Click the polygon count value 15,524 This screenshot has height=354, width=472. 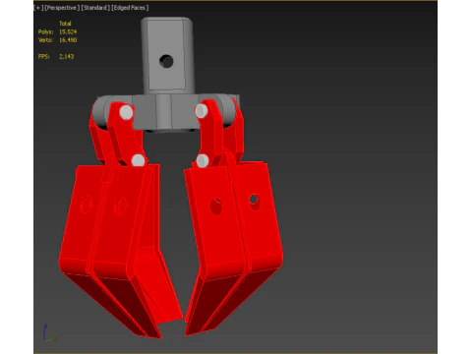[68, 31]
